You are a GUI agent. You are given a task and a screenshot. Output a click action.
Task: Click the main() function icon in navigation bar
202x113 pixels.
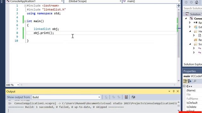click(124, 1)
